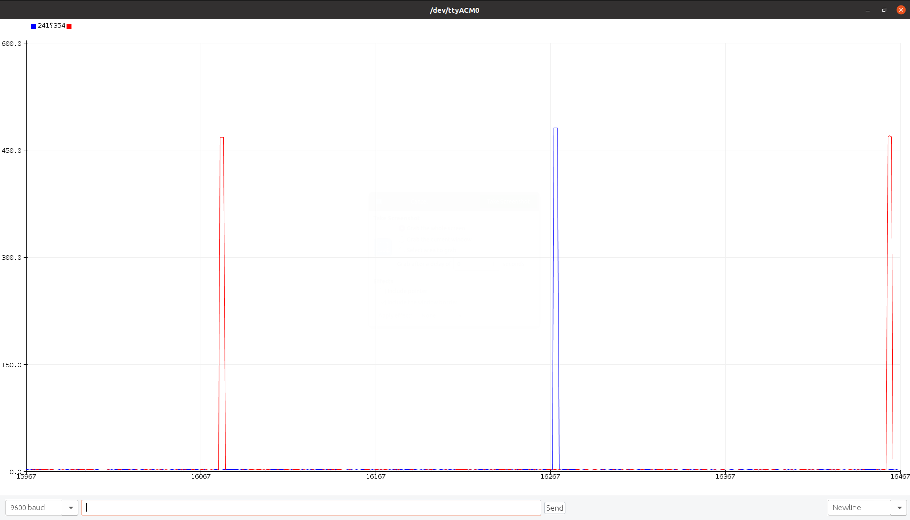
Task: Click the minimize window control
Action: click(x=867, y=10)
